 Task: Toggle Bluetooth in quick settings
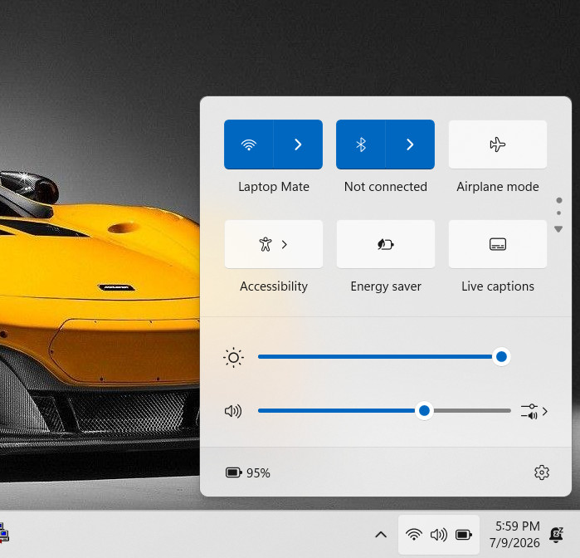(x=361, y=144)
